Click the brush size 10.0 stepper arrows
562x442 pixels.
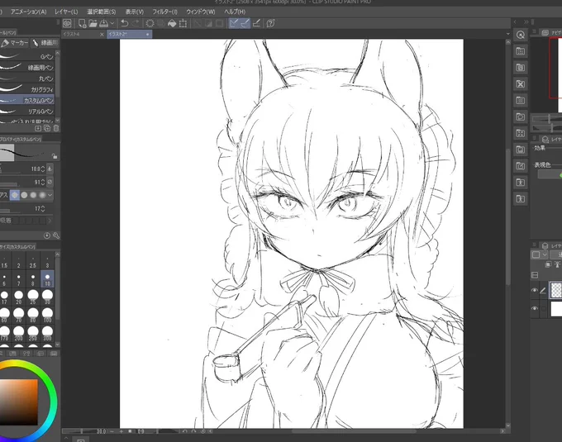click(43, 169)
